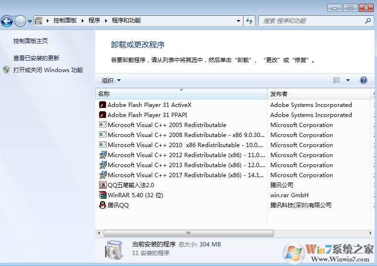Click the installed programs box icon in details pane
377x266 pixels.
click(x=114, y=250)
